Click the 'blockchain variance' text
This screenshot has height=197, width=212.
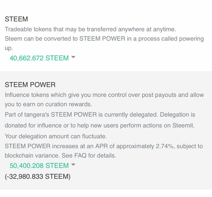coord(32,156)
